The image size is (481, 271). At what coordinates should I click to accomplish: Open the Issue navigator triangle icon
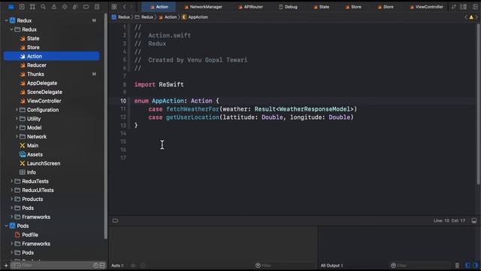pyautogui.click(x=54, y=7)
